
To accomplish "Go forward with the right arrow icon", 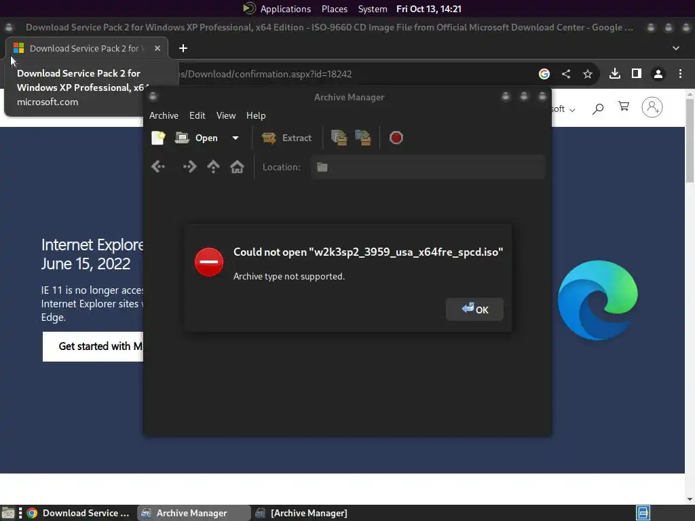I will click(x=189, y=167).
